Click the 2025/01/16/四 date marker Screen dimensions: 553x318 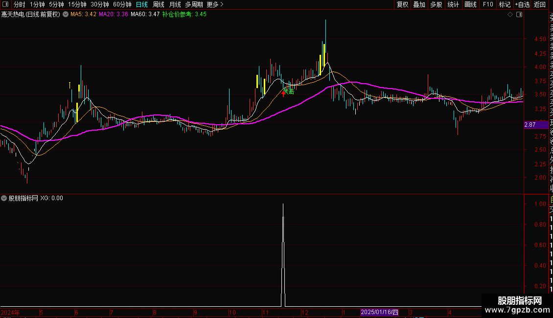(x=379, y=312)
